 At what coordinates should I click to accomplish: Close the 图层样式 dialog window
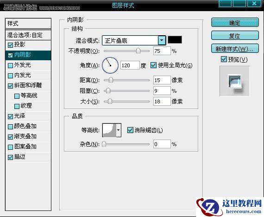[x=254, y=4]
